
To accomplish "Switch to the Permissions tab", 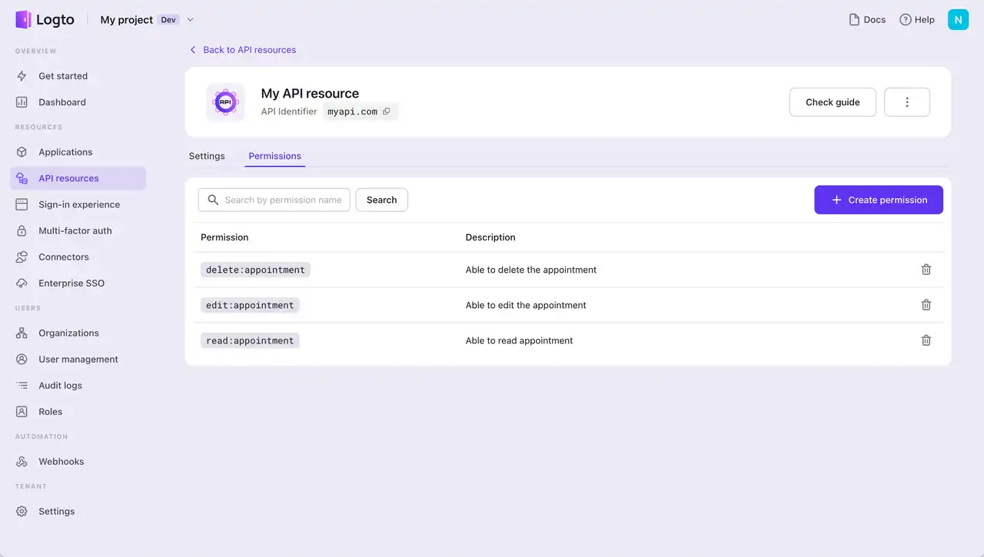I will pos(274,155).
